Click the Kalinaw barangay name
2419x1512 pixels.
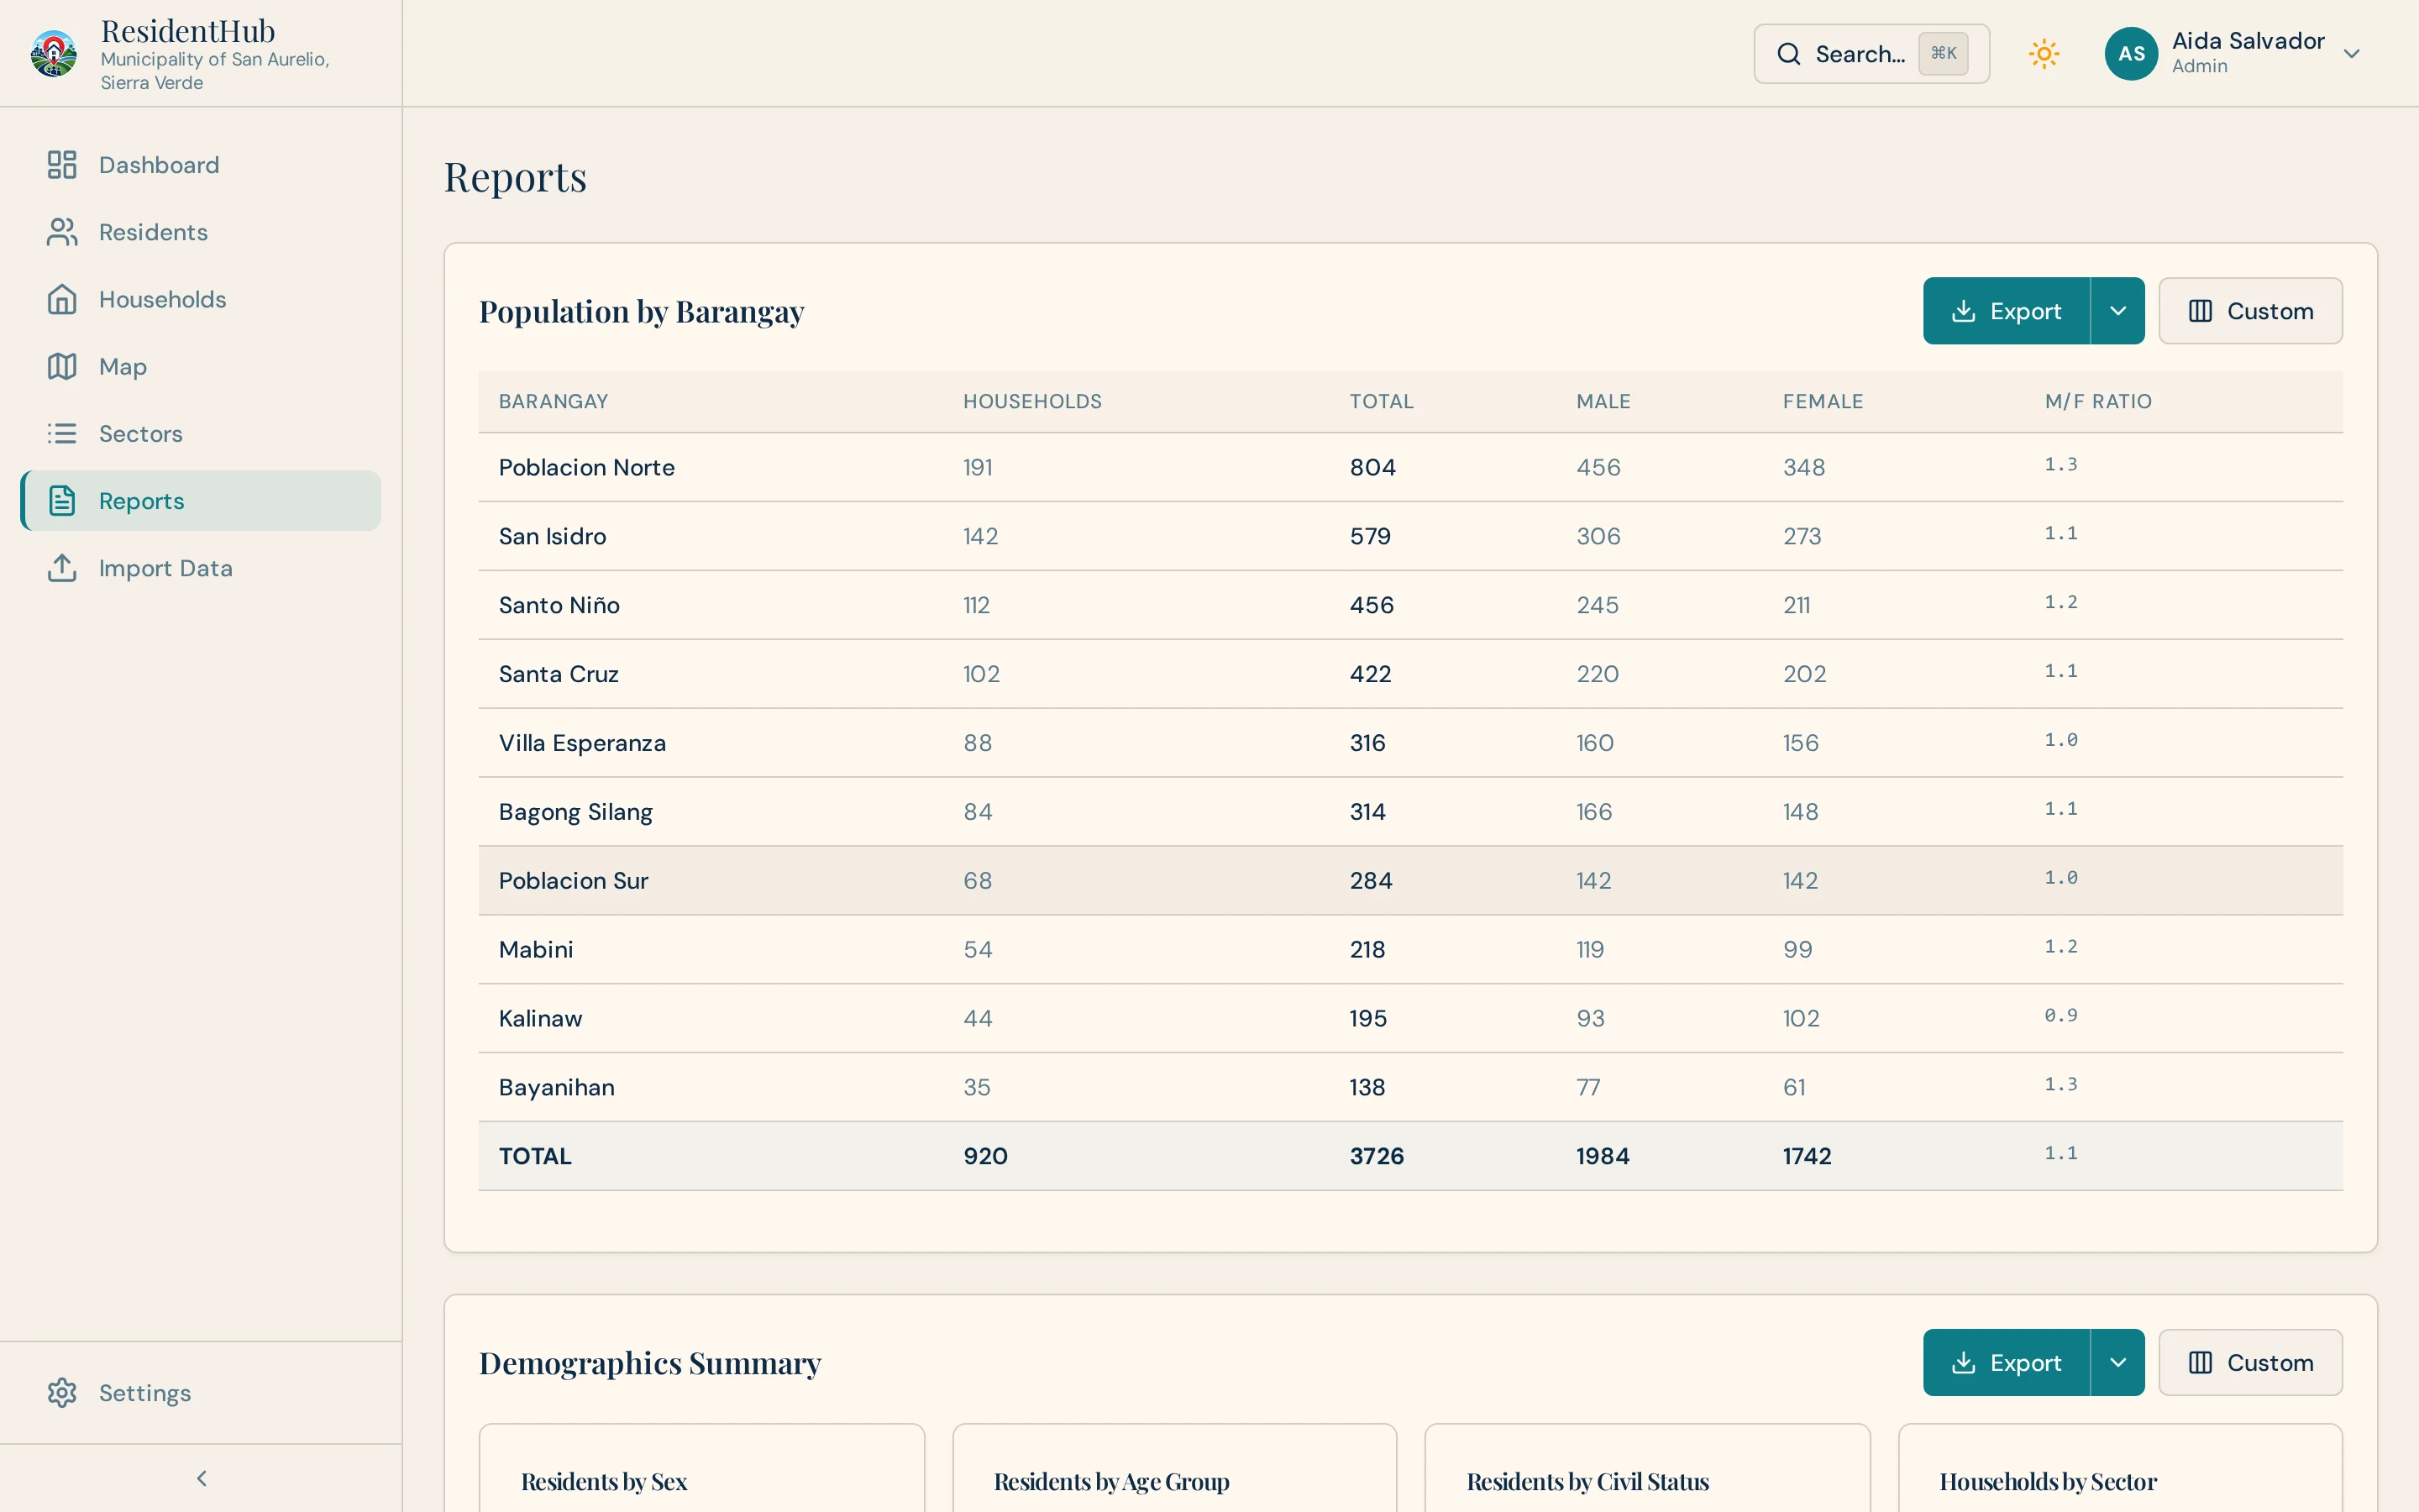tap(540, 1018)
